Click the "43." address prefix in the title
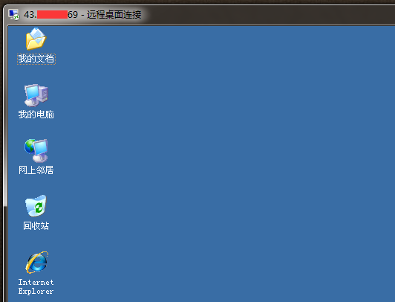Viewport: 395px width, 302px height. pyautogui.click(x=30, y=15)
